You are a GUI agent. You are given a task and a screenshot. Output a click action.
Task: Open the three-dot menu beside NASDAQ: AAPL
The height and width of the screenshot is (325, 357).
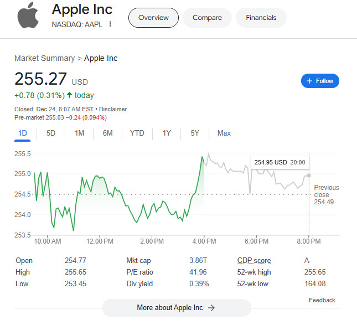pyautogui.click(x=111, y=24)
